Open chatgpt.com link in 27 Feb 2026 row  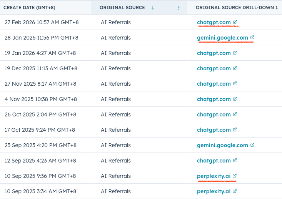214,22
